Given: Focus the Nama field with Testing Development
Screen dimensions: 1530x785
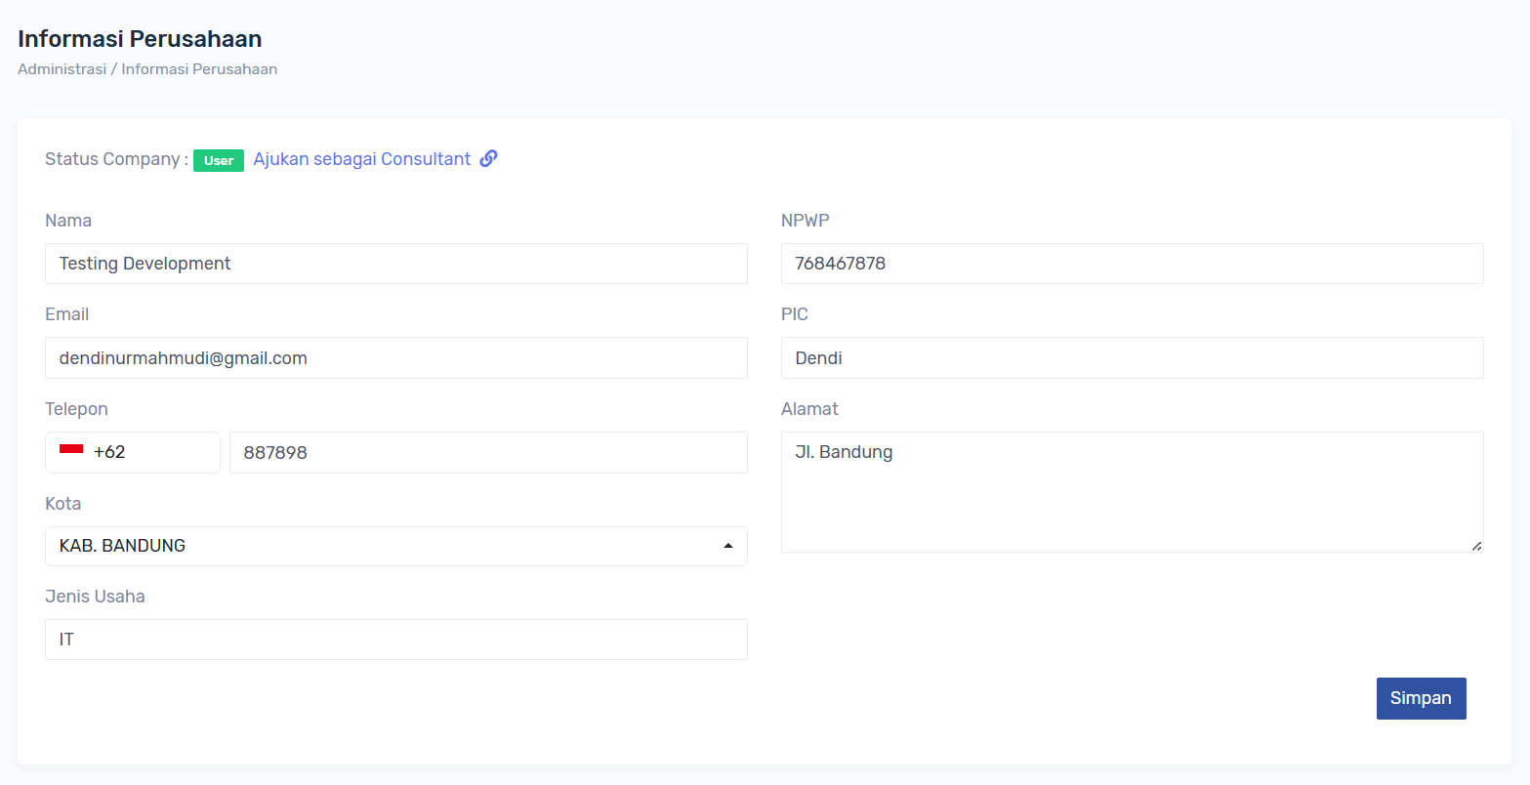Looking at the screenshot, I should (x=395, y=264).
